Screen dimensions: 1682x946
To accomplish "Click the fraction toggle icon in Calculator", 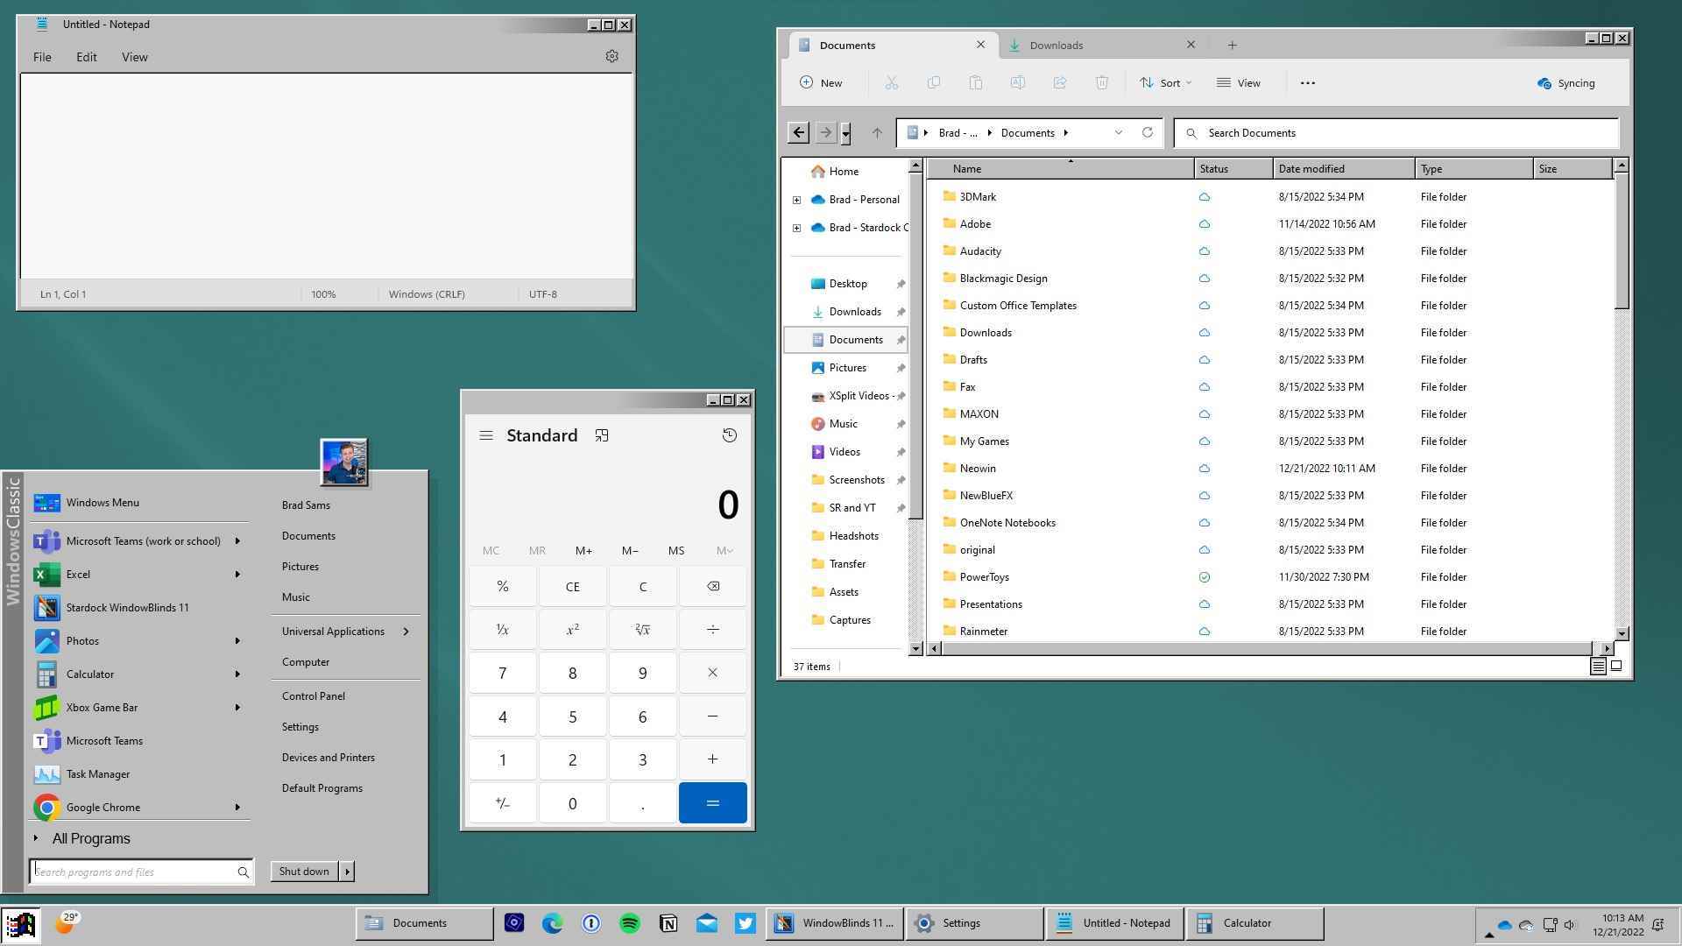I will pos(503,628).
